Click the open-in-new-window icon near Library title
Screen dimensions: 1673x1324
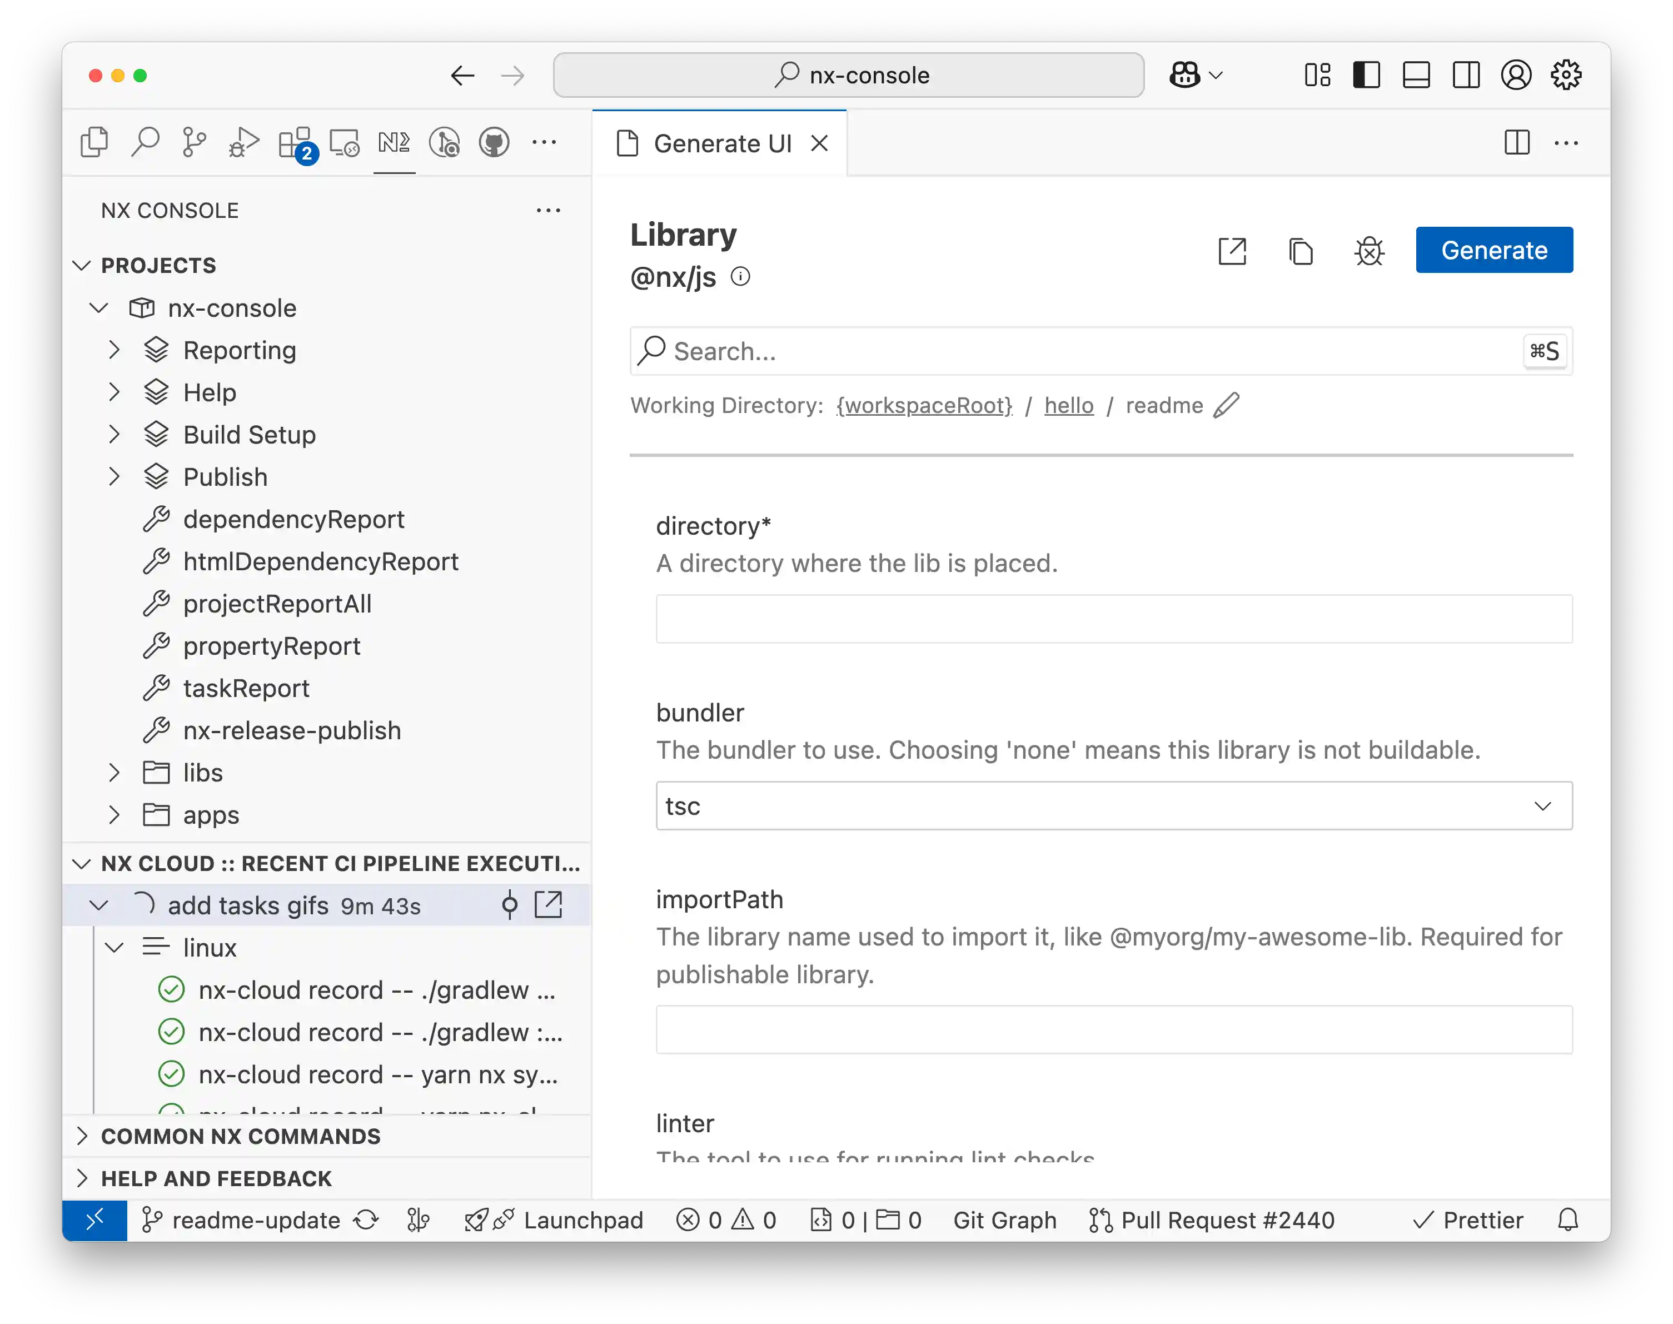pyautogui.click(x=1232, y=251)
